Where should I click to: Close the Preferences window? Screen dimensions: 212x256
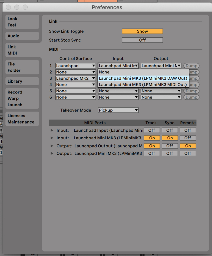8,7
